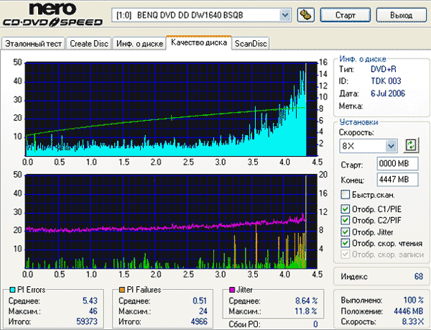Click the Старт field showing 0000 MB
Screen dimensions: 431x330
(x=397, y=164)
